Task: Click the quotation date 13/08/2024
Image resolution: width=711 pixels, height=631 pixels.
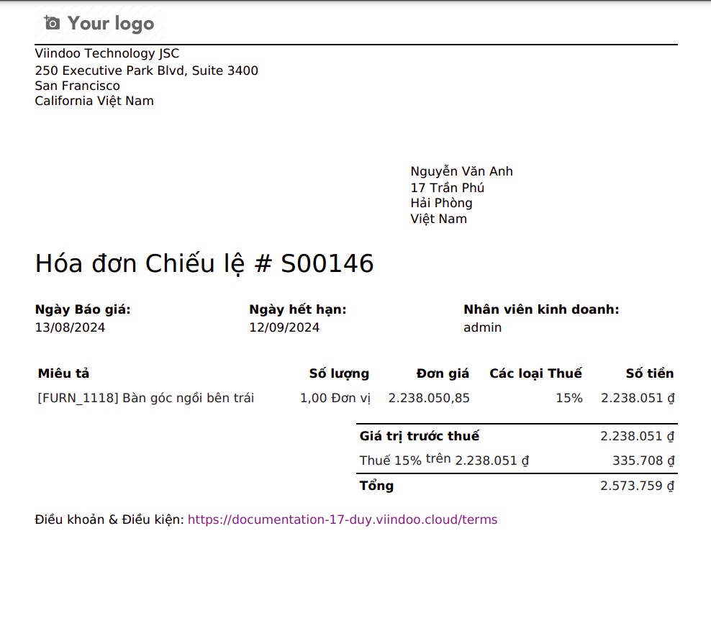Action: [70, 327]
